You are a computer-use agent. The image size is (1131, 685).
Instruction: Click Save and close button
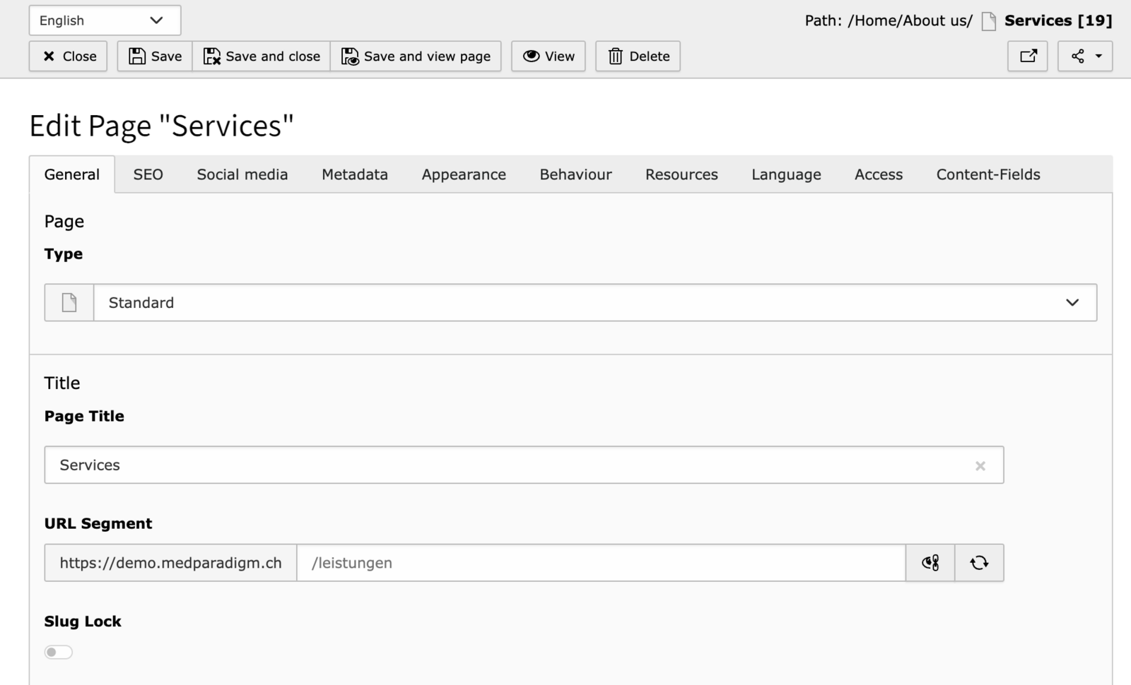pos(262,56)
